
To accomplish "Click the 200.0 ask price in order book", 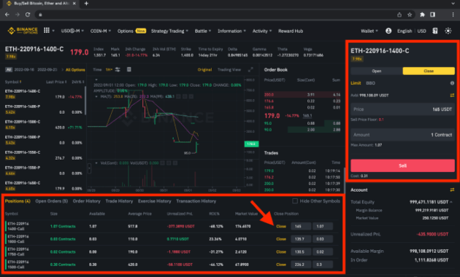I will [x=269, y=95].
